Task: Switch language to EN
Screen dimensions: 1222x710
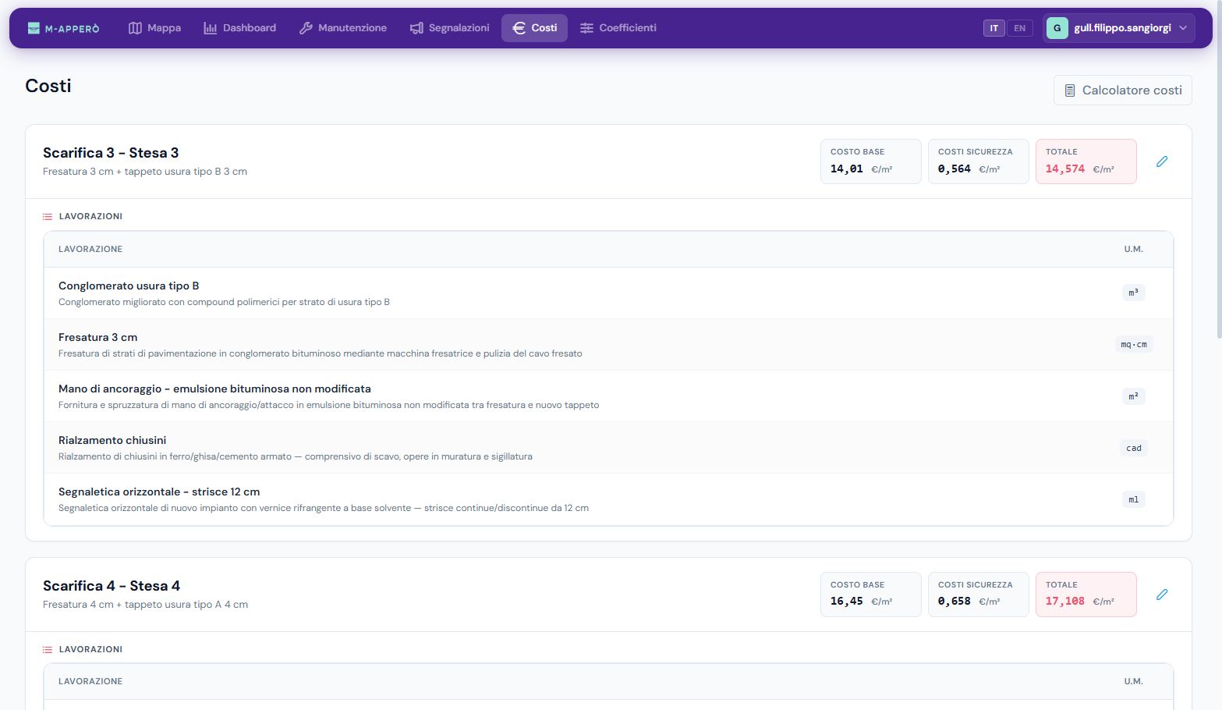Action: (x=1019, y=28)
